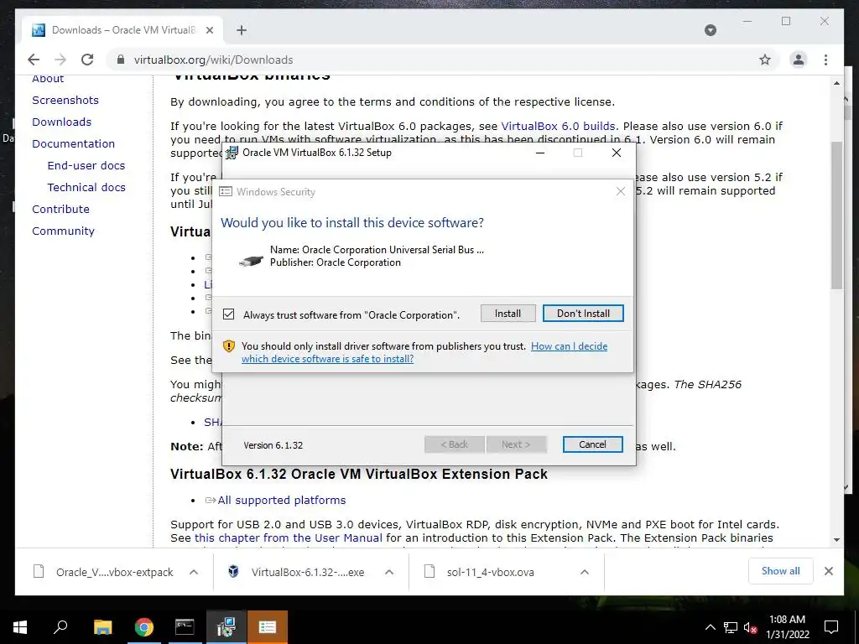Open Windows taskbar search
859x644 pixels.
[60, 627]
